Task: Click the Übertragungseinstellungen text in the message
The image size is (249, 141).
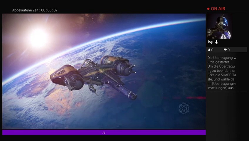Action: [x=222, y=86]
